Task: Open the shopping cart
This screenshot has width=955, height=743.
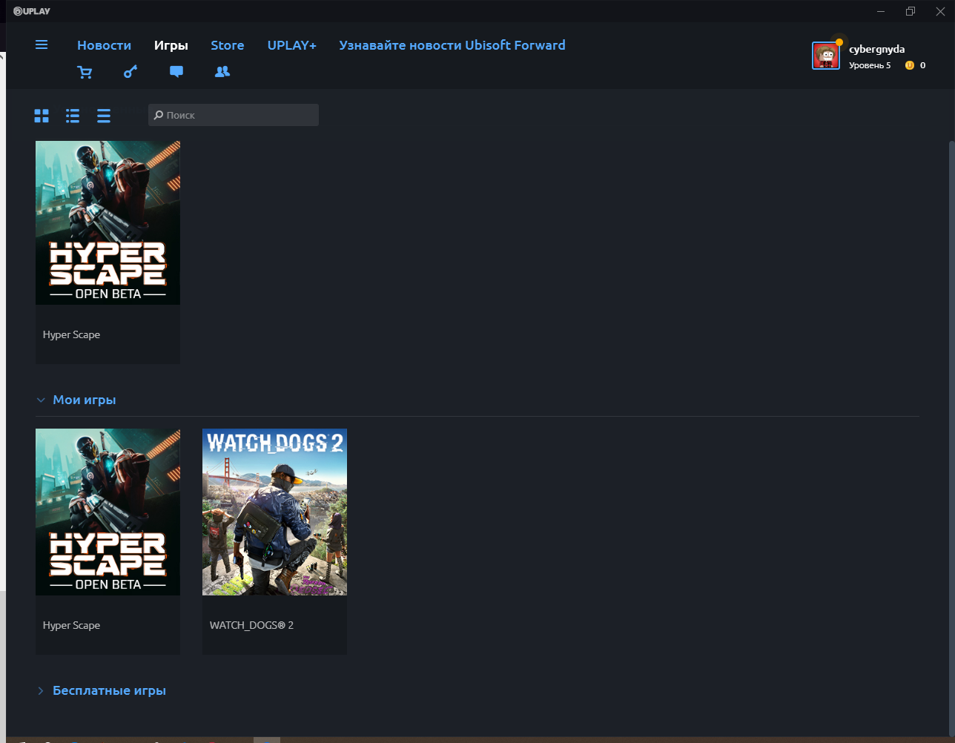Action: click(85, 72)
